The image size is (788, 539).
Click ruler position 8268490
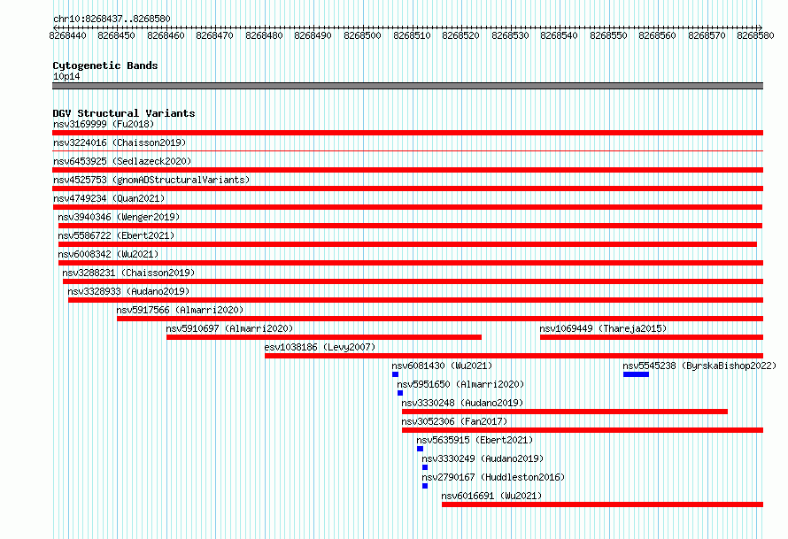pyautogui.click(x=313, y=35)
